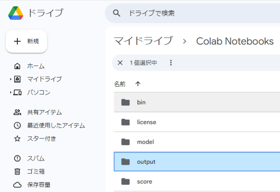Select the bin folder row
Screen dimensions: 280x192
197,102
